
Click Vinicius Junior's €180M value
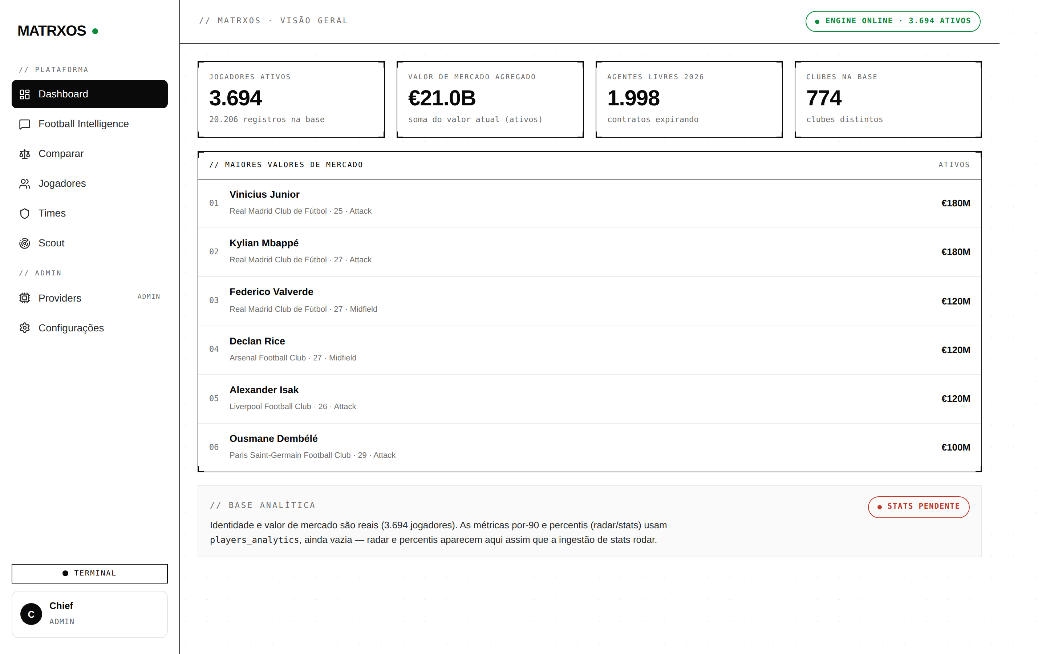click(x=956, y=203)
